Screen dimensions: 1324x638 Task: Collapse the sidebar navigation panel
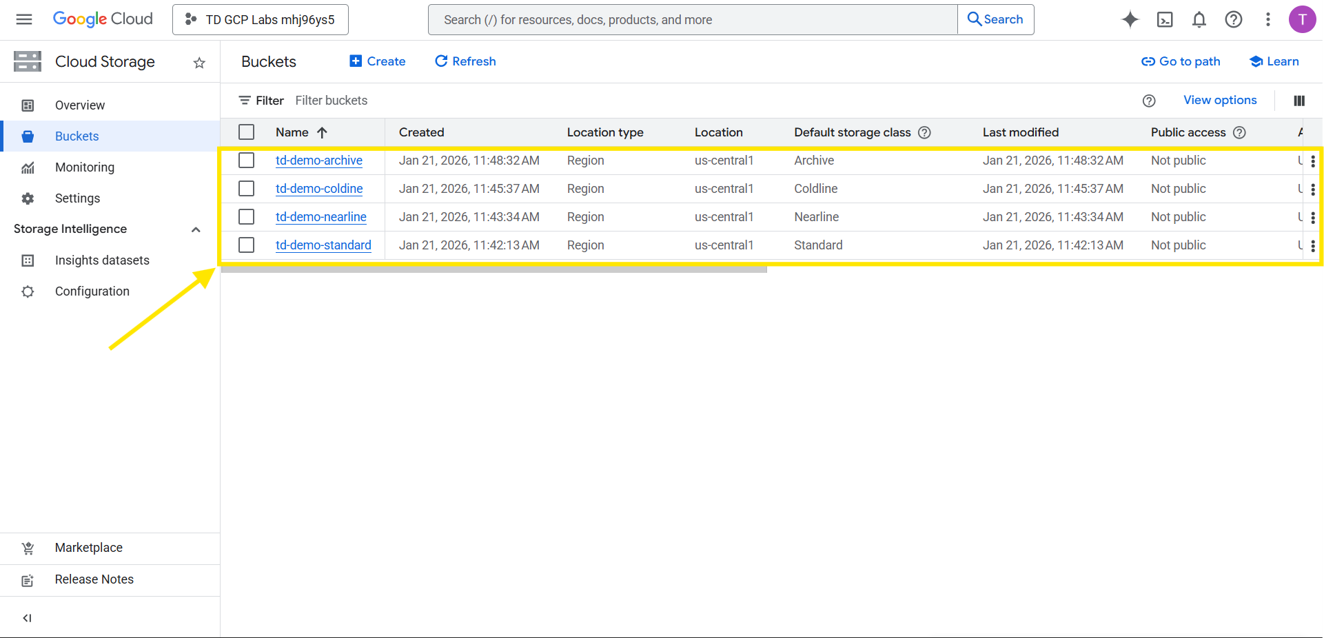(x=27, y=618)
